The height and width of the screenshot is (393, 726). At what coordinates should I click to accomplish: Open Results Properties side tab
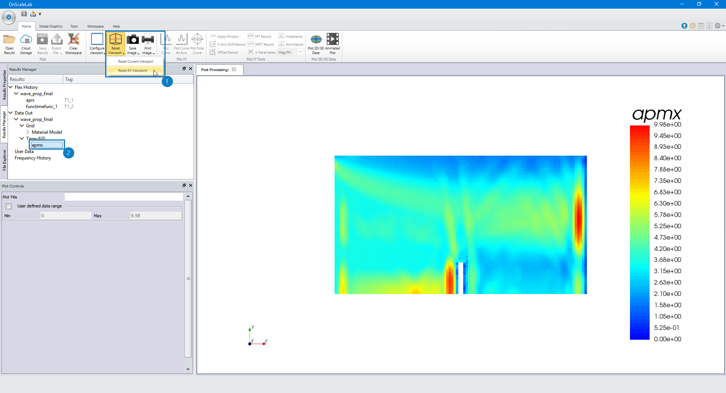4,85
